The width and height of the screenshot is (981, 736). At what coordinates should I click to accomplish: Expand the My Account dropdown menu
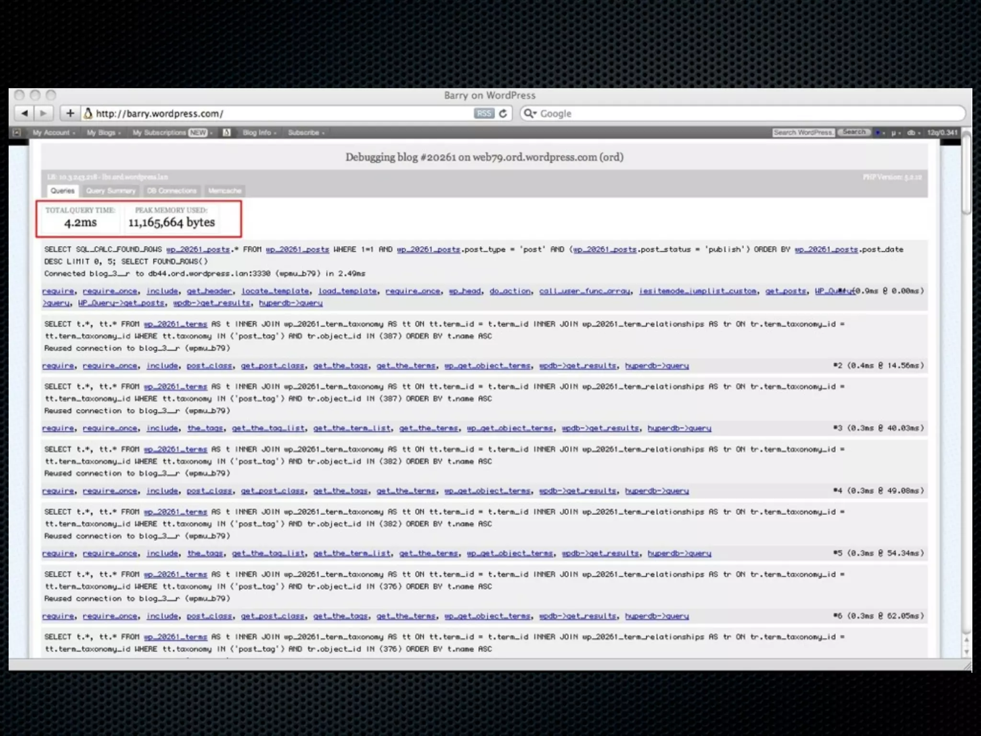tap(53, 133)
